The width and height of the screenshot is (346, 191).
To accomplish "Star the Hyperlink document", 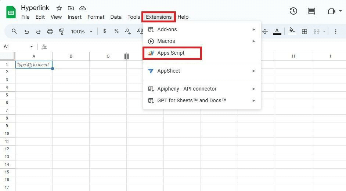I will pos(59,8).
